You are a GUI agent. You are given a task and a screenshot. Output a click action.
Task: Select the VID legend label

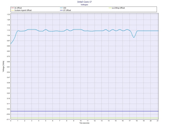coord(65,8)
